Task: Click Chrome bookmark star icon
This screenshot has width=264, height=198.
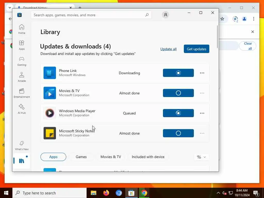Action: click(x=222, y=19)
